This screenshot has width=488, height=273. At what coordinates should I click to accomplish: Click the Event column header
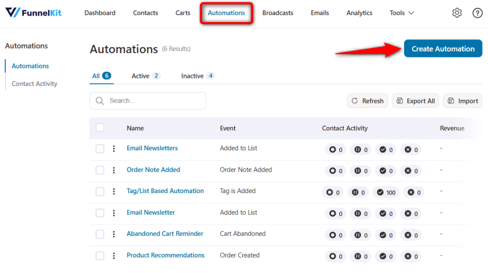pos(227,128)
